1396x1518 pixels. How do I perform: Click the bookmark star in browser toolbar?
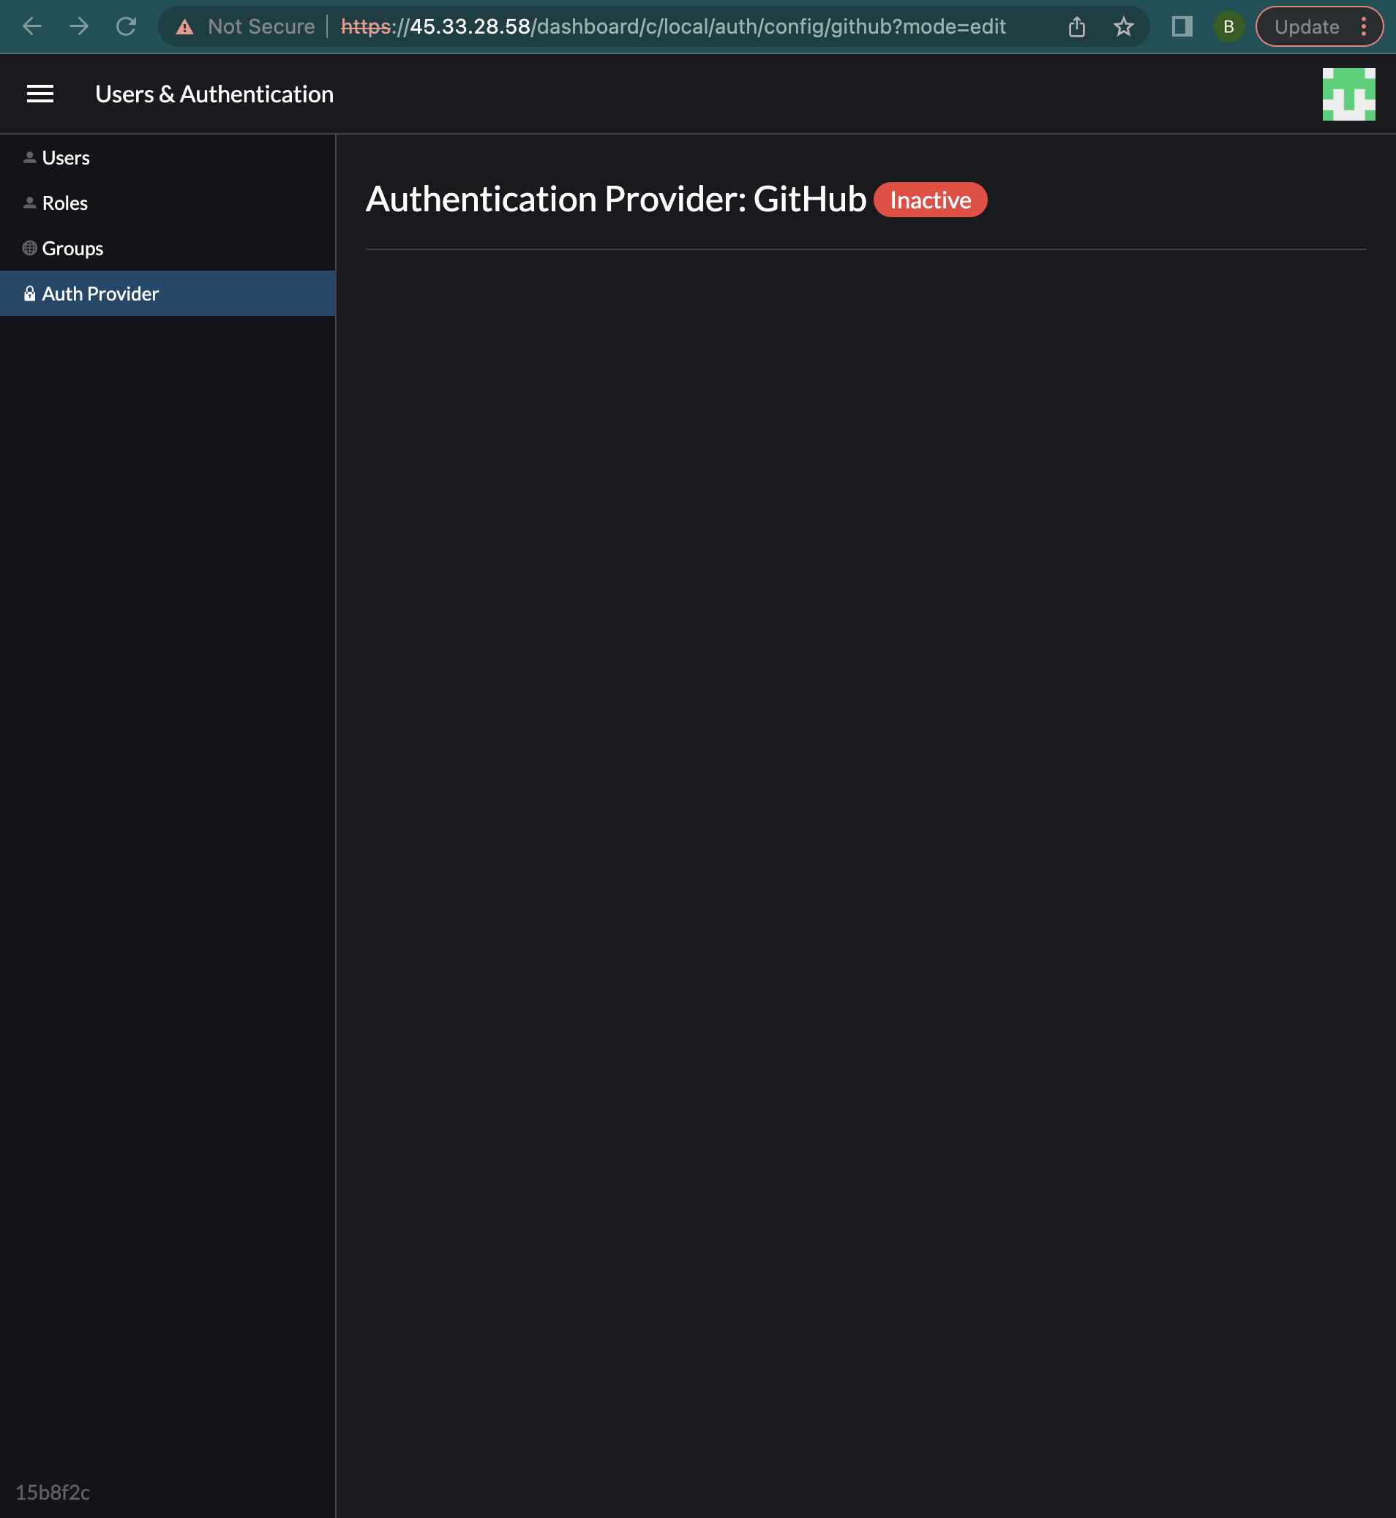pyautogui.click(x=1123, y=26)
